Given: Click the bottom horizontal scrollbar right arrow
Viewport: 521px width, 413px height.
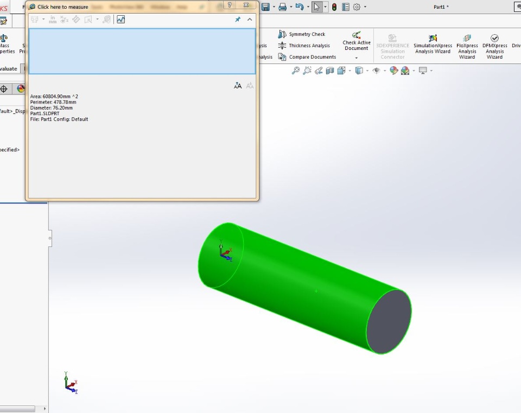Looking at the screenshot, I should click(45, 408).
